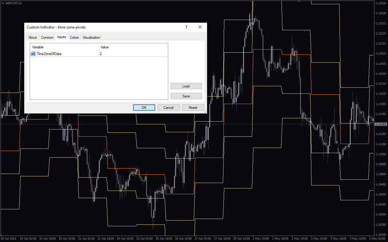Close the Custom Indicator dialog

click(200, 27)
